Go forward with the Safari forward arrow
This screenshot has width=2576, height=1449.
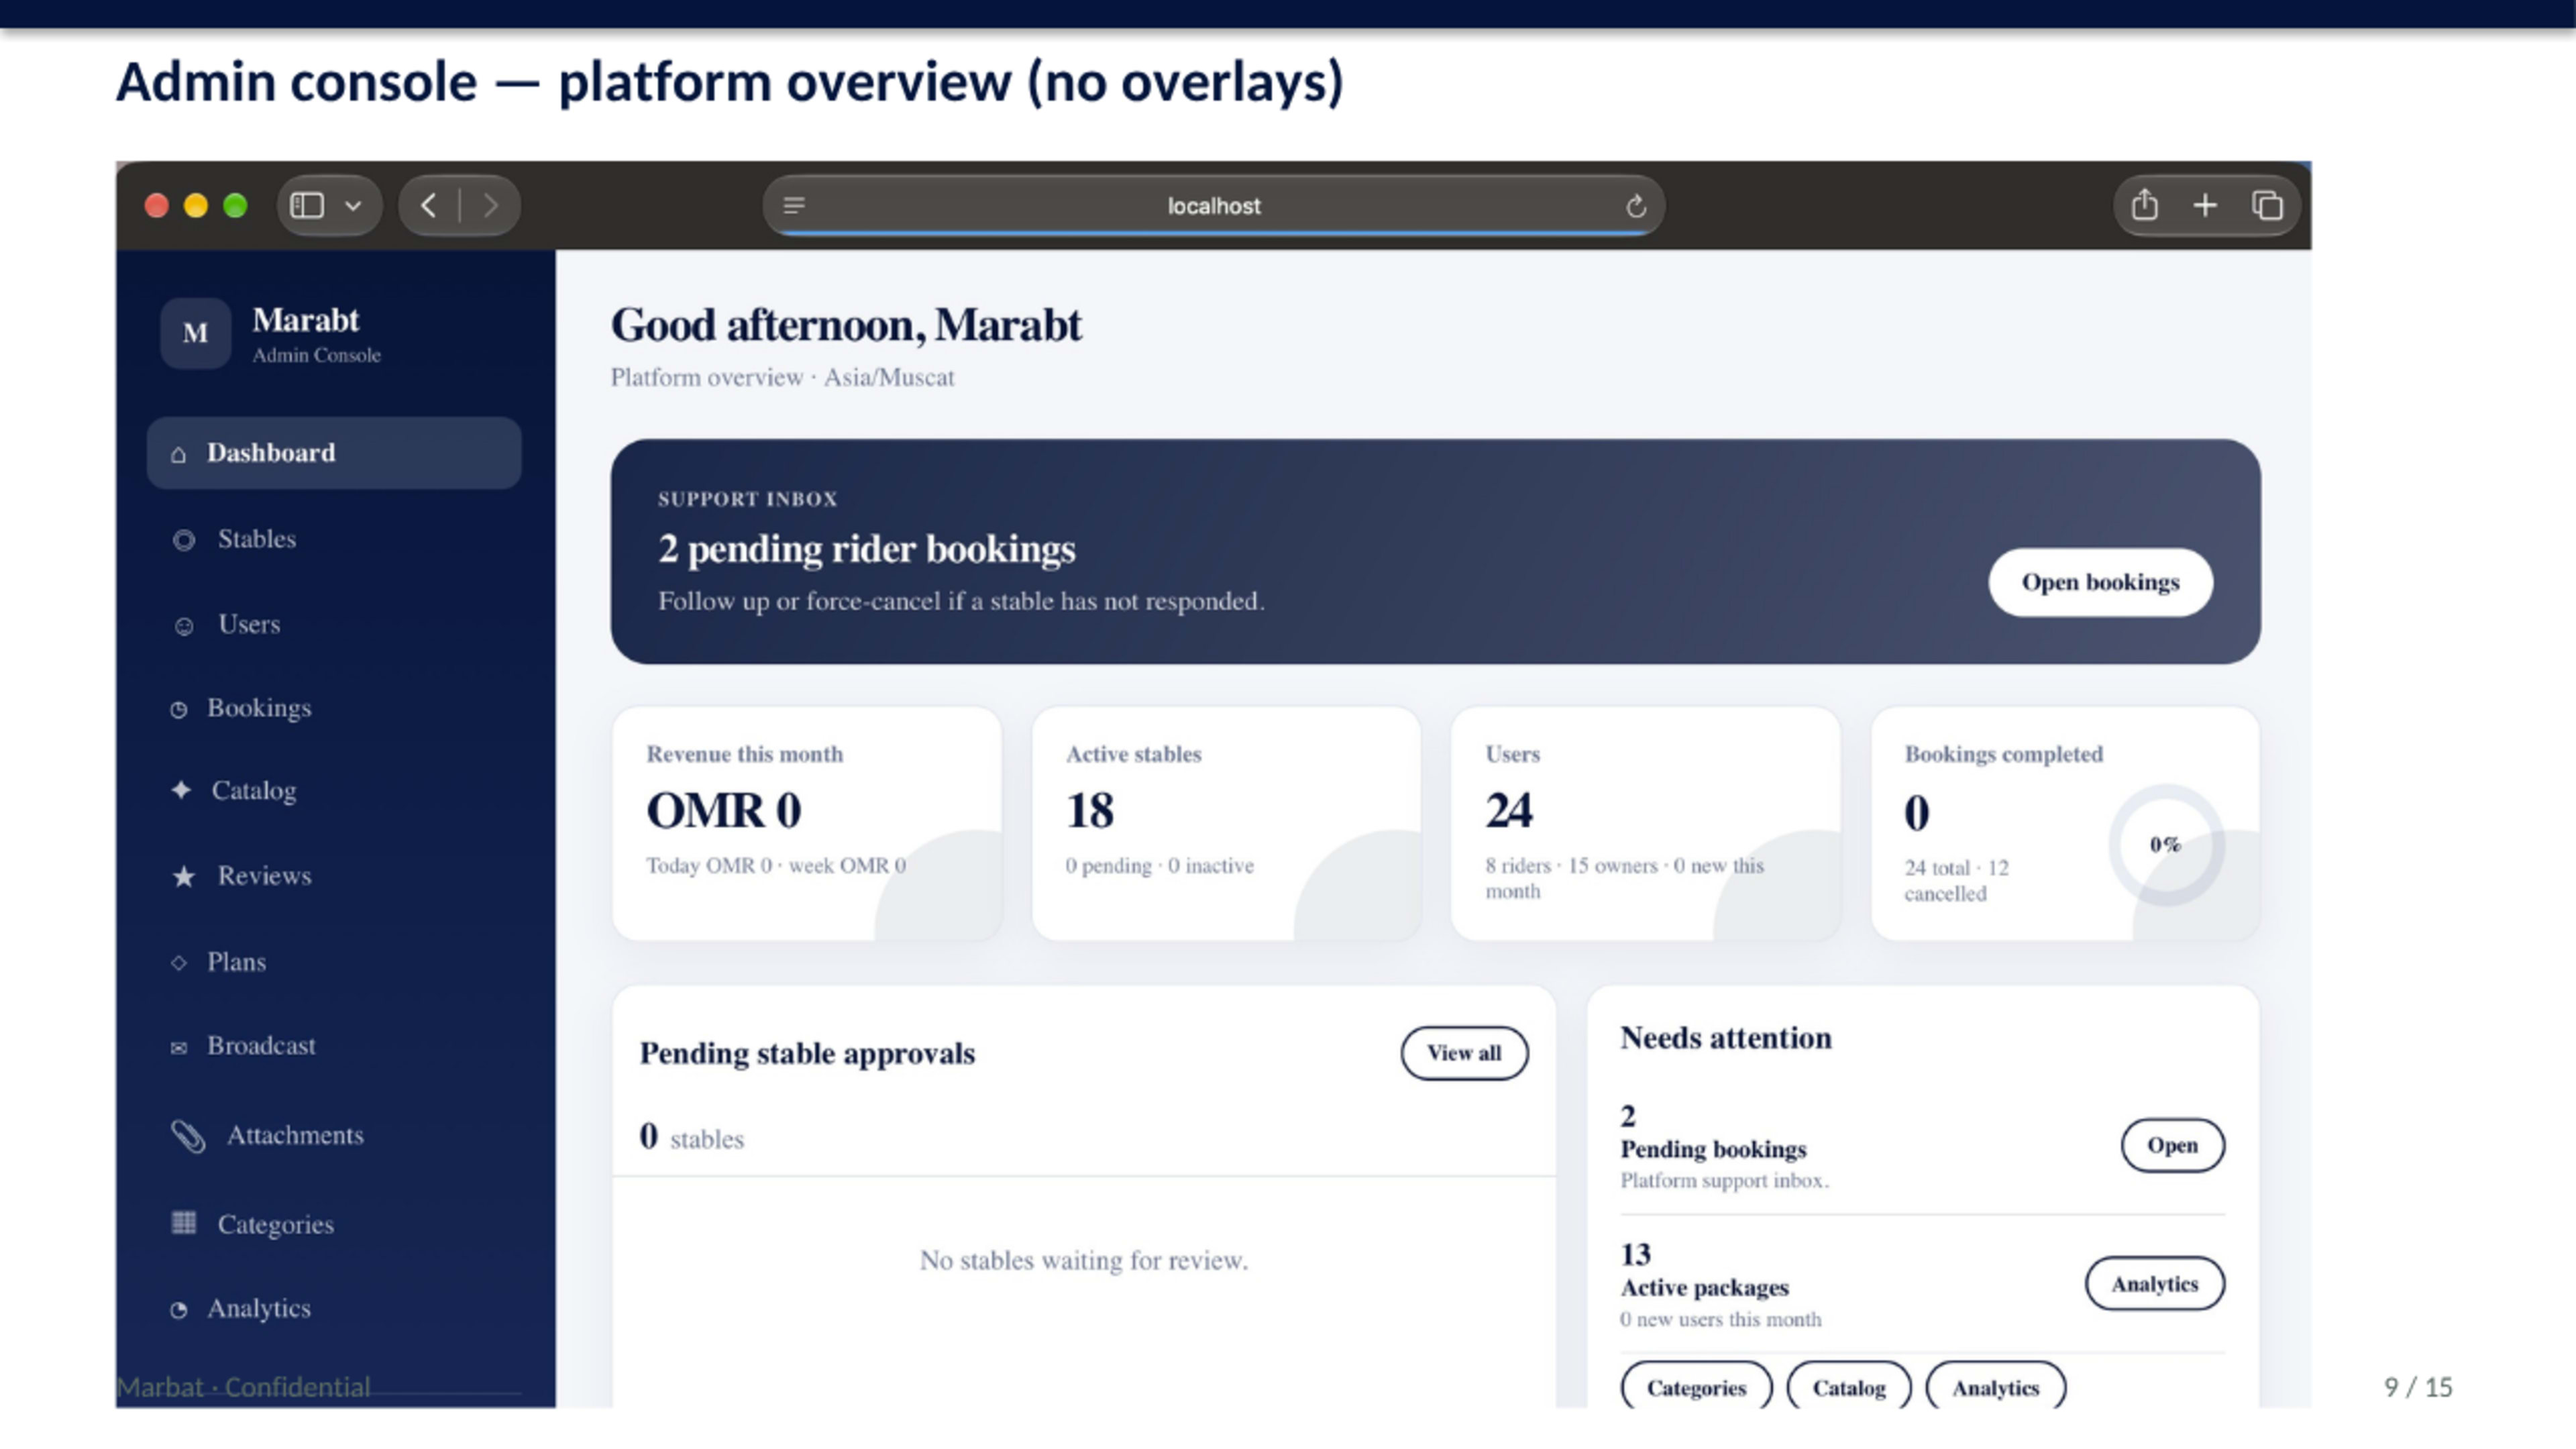[x=490, y=205]
